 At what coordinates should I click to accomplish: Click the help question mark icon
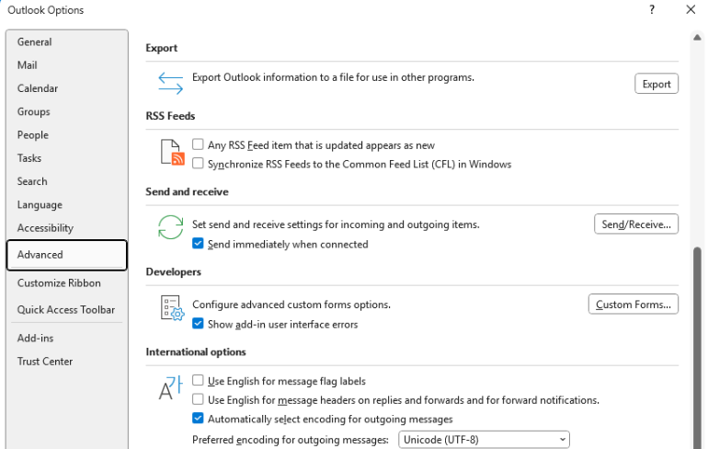pyautogui.click(x=652, y=10)
